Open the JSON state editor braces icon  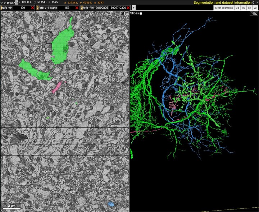(x=253, y=3)
